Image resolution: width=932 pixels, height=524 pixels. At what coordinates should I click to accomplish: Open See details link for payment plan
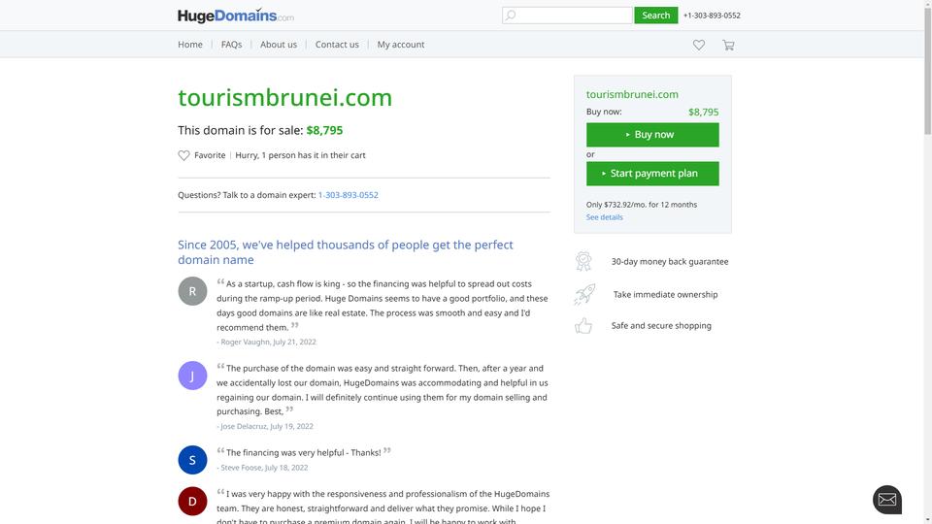click(x=605, y=217)
